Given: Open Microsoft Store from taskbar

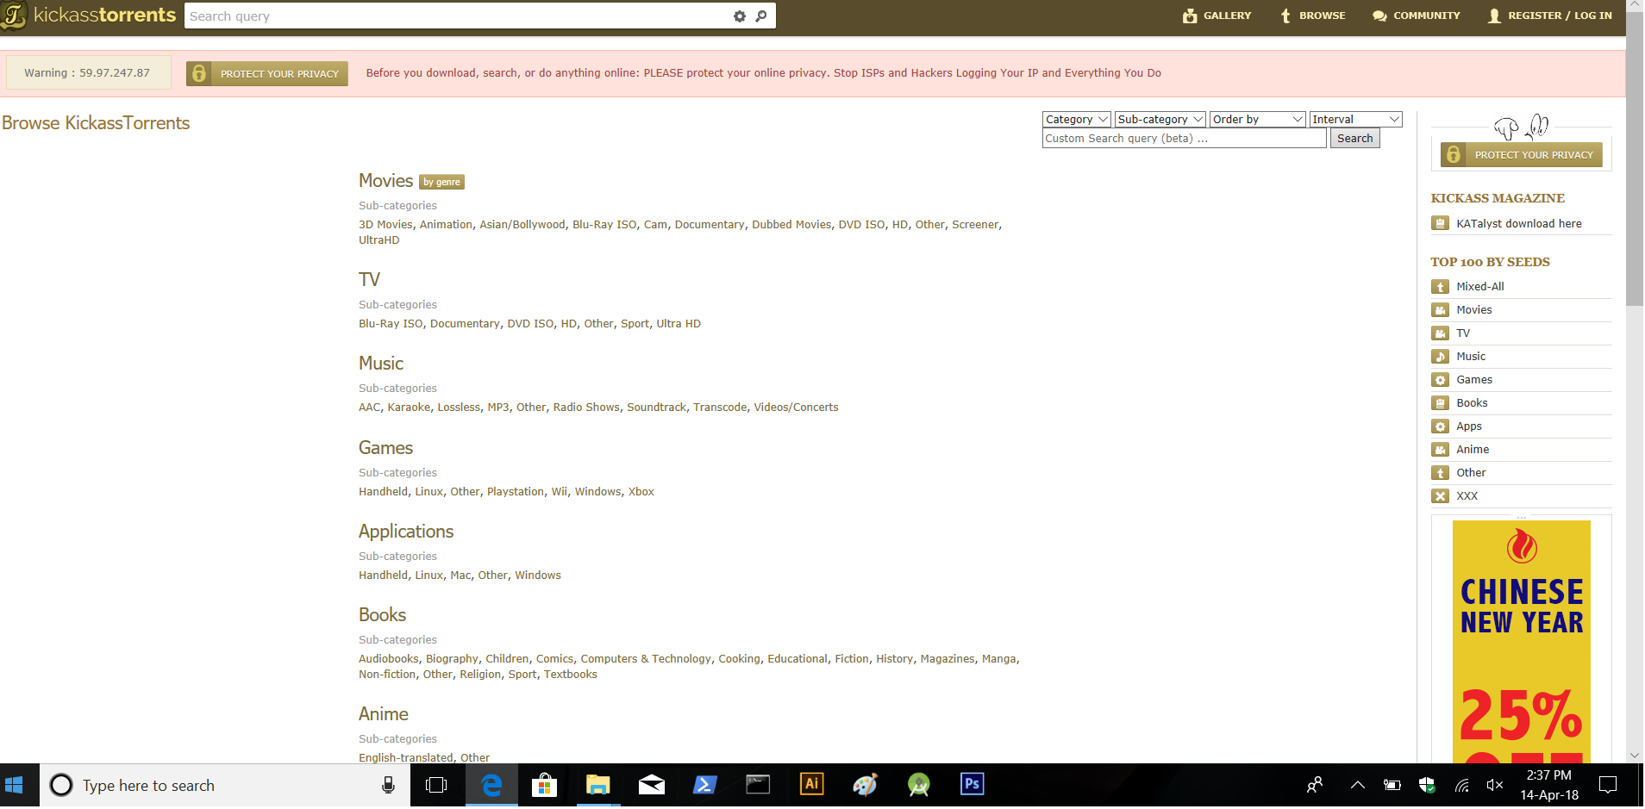Looking at the screenshot, I should [x=544, y=786].
